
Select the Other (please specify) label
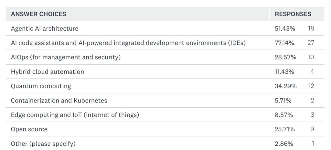pos(45,144)
